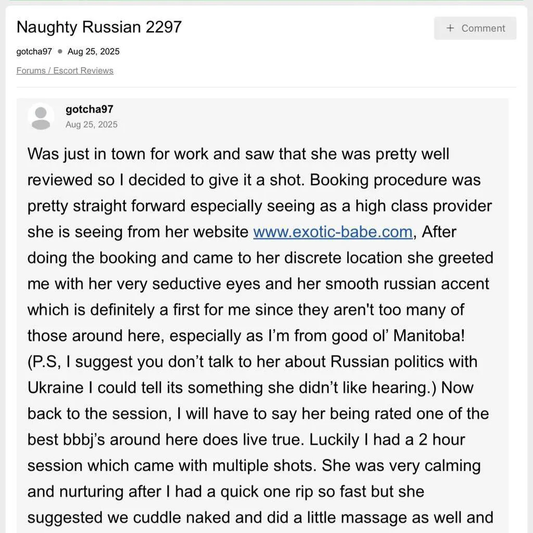Click the post timestamp beside the avatar
This screenshot has height=533, width=533.
click(x=91, y=124)
